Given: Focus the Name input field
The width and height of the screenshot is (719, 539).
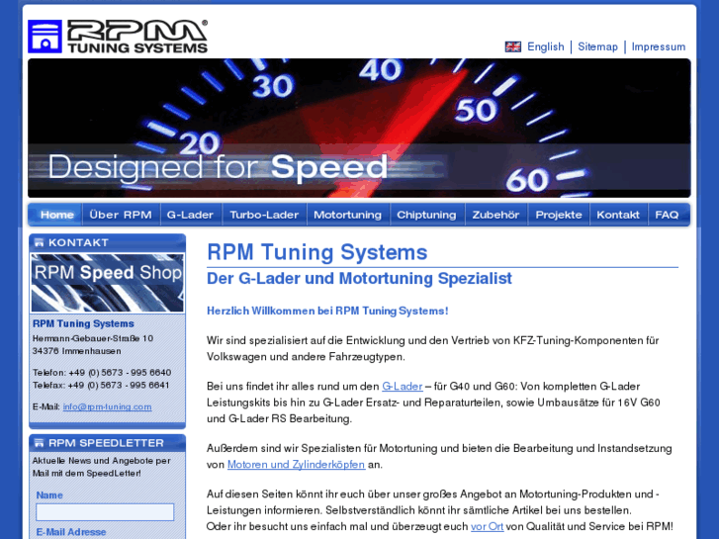Looking at the screenshot, I should pyautogui.click(x=105, y=512).
